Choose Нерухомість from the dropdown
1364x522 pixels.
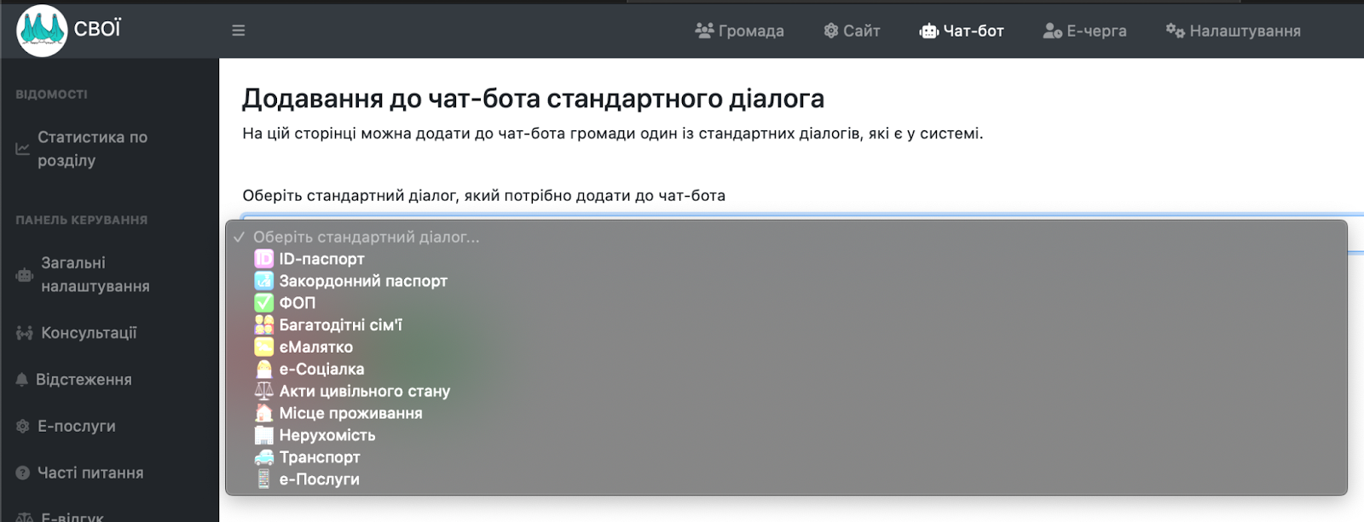pos(327,435)
